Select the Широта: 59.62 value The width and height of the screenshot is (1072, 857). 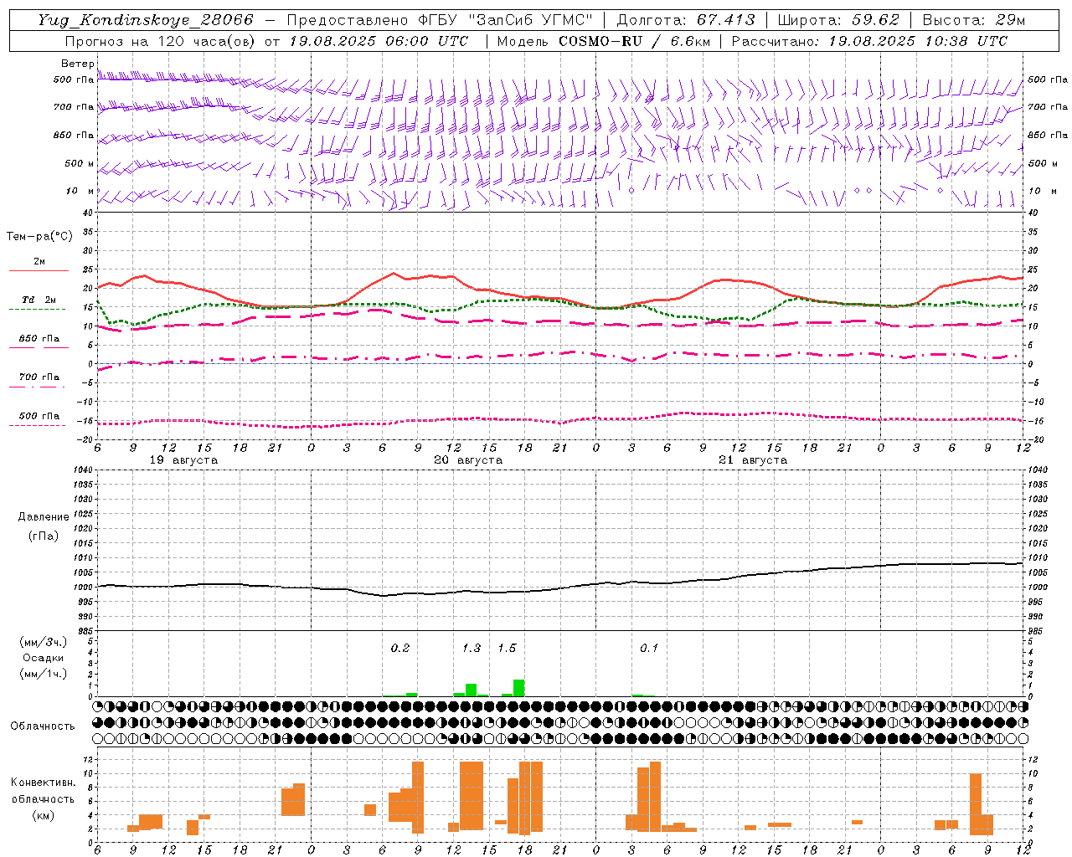(x=838, y=20)
